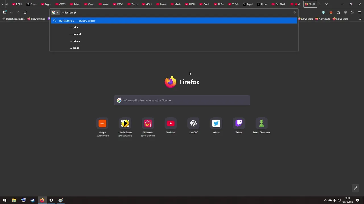The height and width of the screenshot is (204, 364).
Task: Open the list all tabs chevron
Action: click(326, 4)
